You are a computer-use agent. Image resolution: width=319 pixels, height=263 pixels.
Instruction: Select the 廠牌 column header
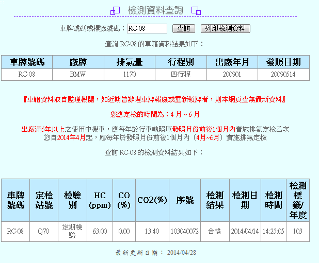point(78,62)
